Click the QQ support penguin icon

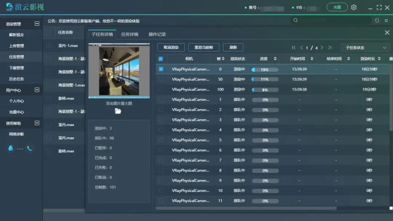click(11, 148)
